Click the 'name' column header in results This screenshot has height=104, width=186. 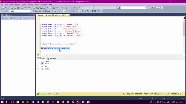click(x=47, y=61)
